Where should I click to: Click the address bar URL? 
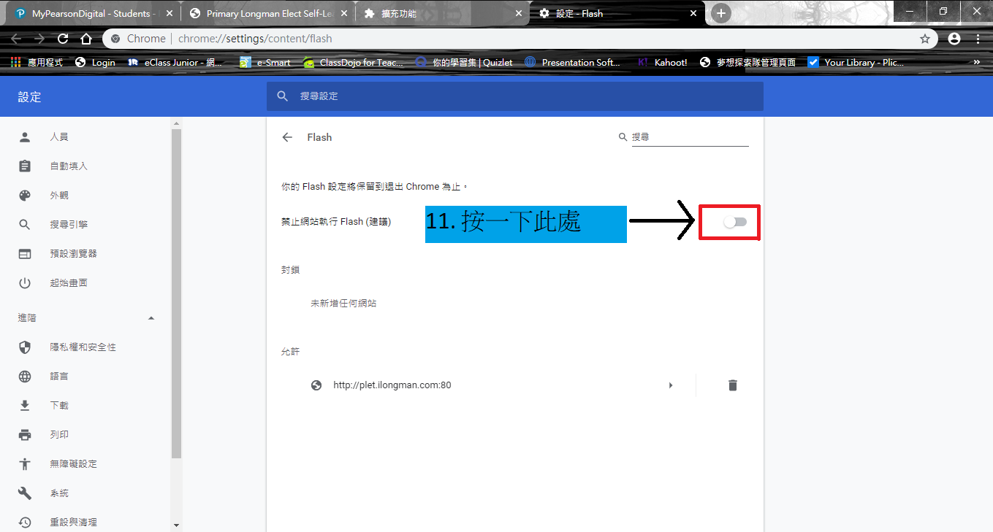tap(255, 39)
